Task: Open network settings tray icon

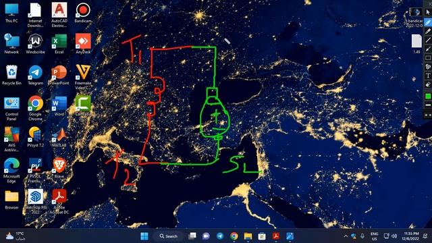Action: pos(387,236)
